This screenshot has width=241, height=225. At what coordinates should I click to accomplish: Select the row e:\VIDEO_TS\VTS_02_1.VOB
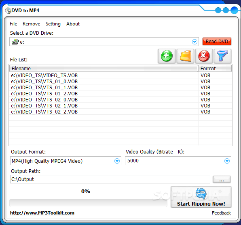120,106
